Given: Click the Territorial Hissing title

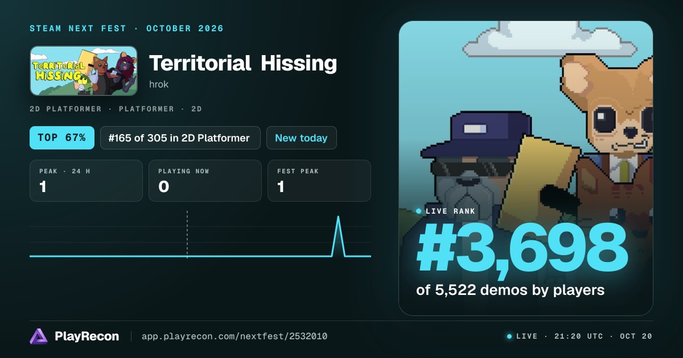Looking at the screenshot, I should [x=243, y=63].
